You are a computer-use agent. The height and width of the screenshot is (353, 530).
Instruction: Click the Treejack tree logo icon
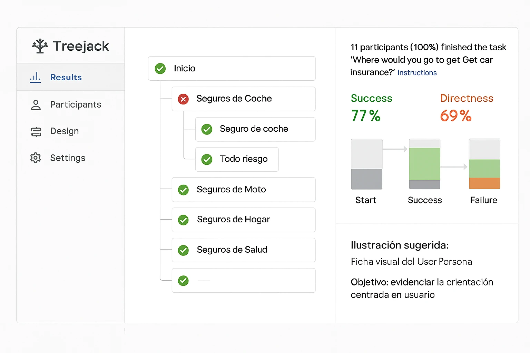pyautogui.click(x=40, y=46)
